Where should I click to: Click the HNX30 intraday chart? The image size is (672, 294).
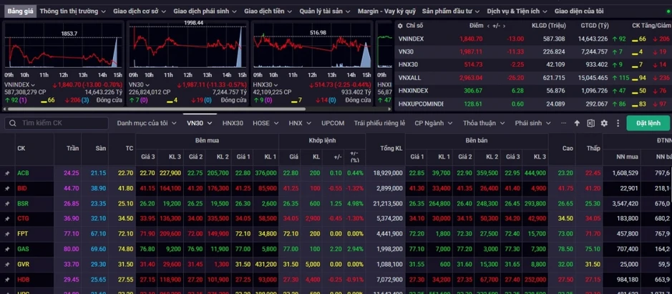point(312,46)
